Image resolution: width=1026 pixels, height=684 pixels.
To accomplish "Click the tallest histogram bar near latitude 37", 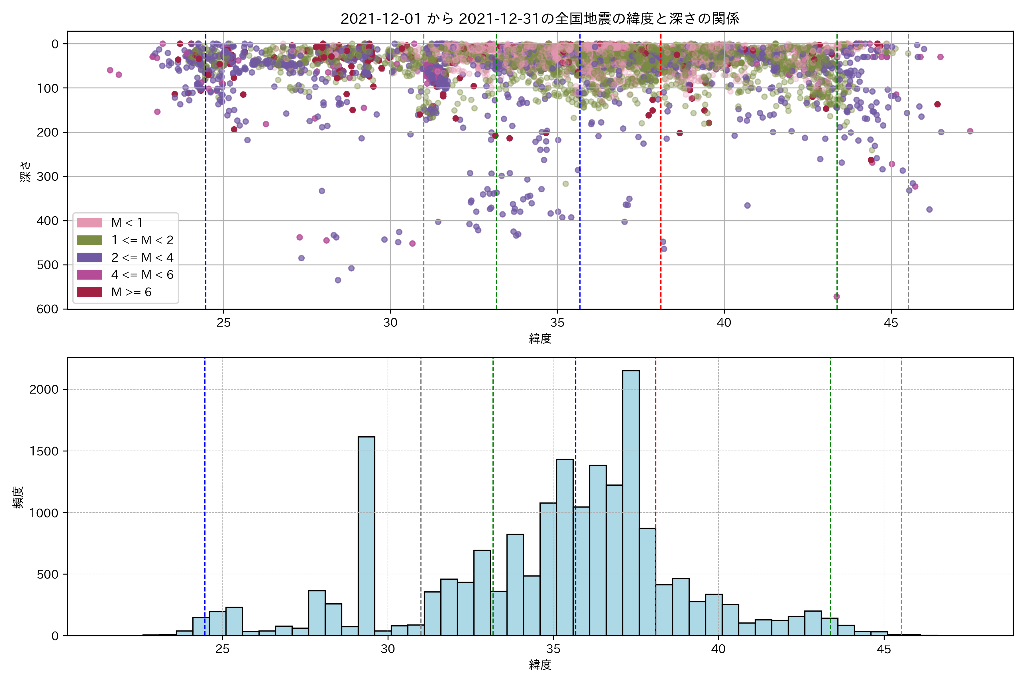I will (631, 502).
